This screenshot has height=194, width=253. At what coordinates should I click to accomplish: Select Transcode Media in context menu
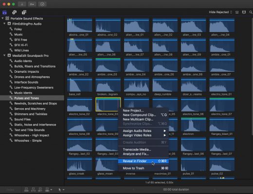(x=144, y=149)
